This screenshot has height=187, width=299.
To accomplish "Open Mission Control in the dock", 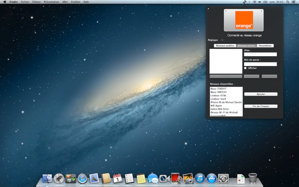I will (71, 178).
